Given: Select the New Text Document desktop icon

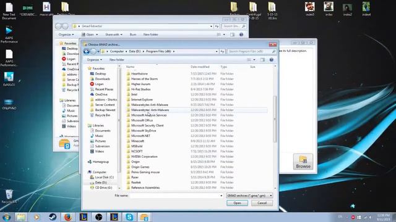Looking at the screenshot, I should [9, 11].
